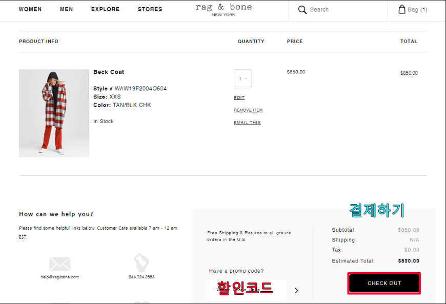Click the EMAIL THIS link

pyautogui.click(x=247, y=123)
